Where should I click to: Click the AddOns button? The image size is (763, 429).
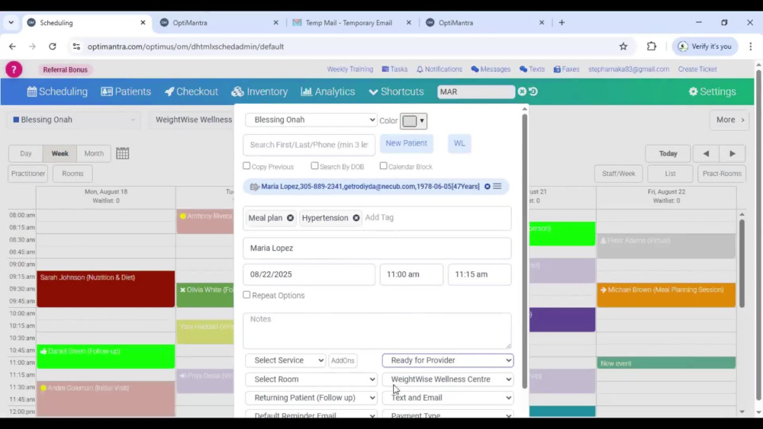[343, 360]
